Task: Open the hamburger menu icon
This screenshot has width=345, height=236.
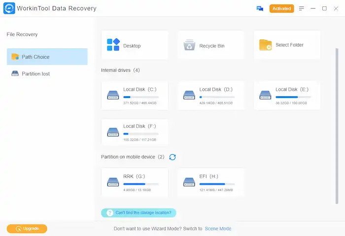Action: [302, 8]
